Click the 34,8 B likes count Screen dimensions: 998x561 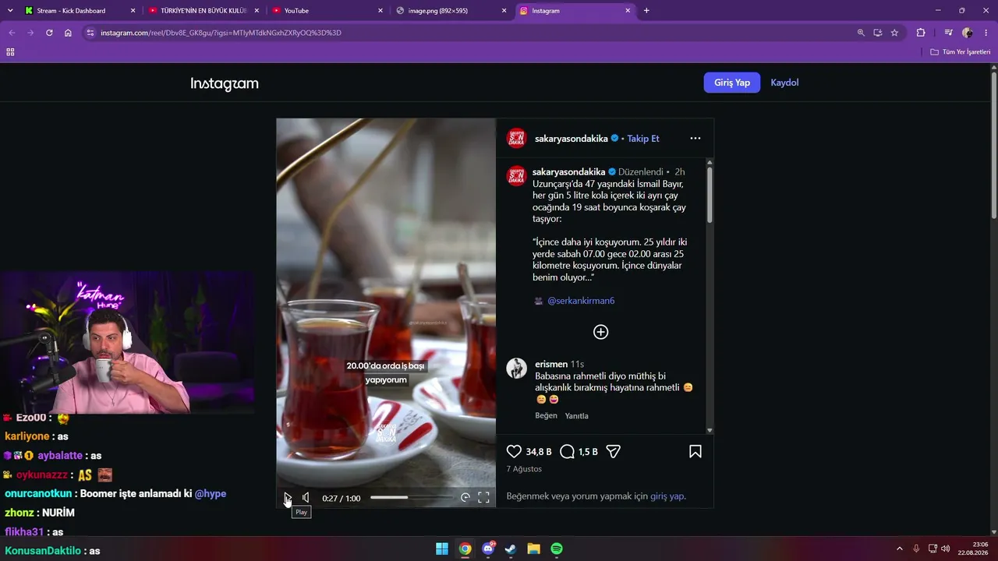coord(539,452)
